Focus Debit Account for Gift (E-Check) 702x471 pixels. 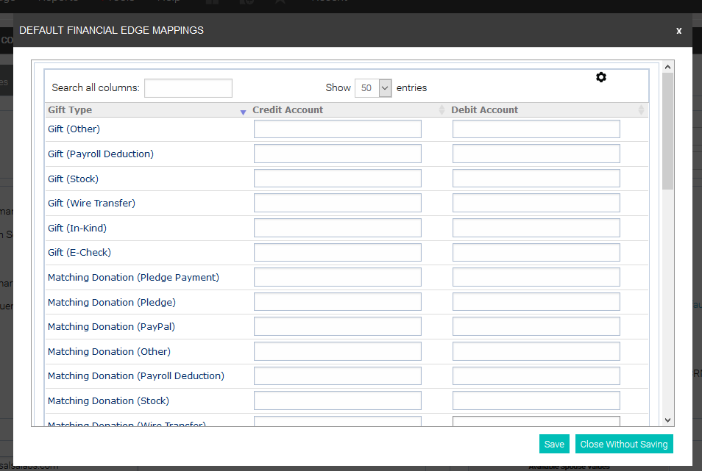[x=536, y=253]
